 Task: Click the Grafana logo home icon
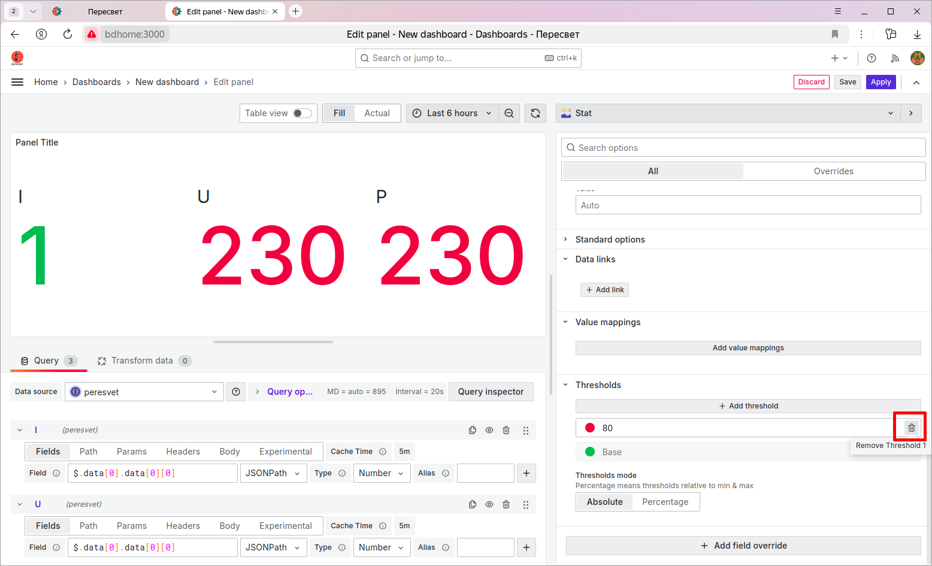click(17, 58)
